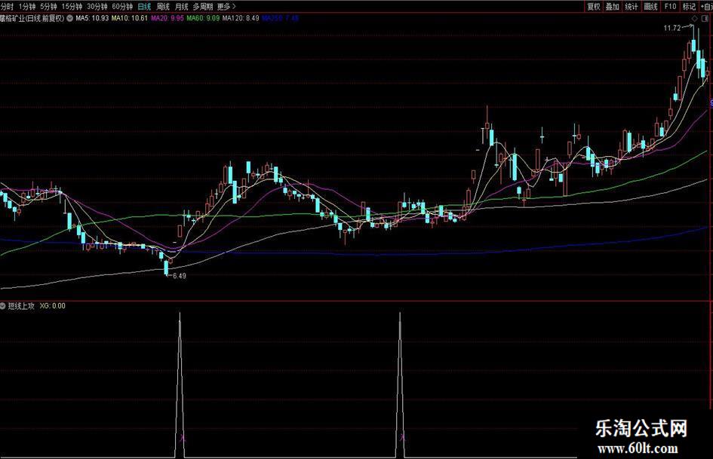This screenshot has width=713, height=459.
Task: Open the 多周期 multi-period view
Action: tap(203, 6)
